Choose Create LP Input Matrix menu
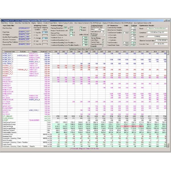This screenshot has height=171, width=171. tap(50, 23)
